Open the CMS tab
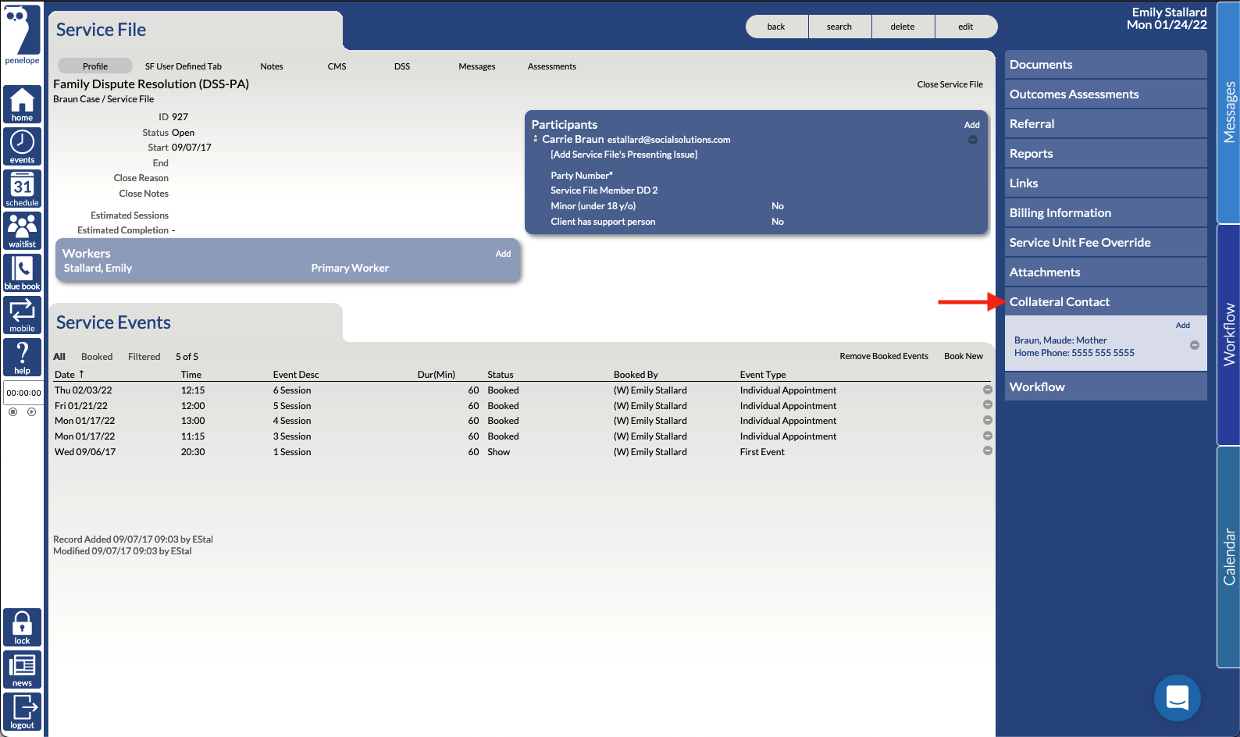1240x737 pixels. pyautogui.click(x=337, y=66)
